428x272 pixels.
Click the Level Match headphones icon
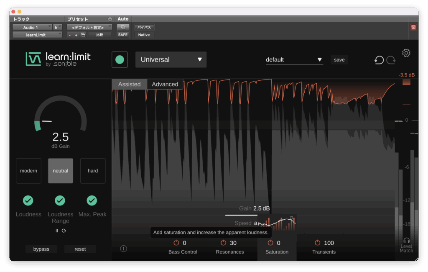(406, 241)
